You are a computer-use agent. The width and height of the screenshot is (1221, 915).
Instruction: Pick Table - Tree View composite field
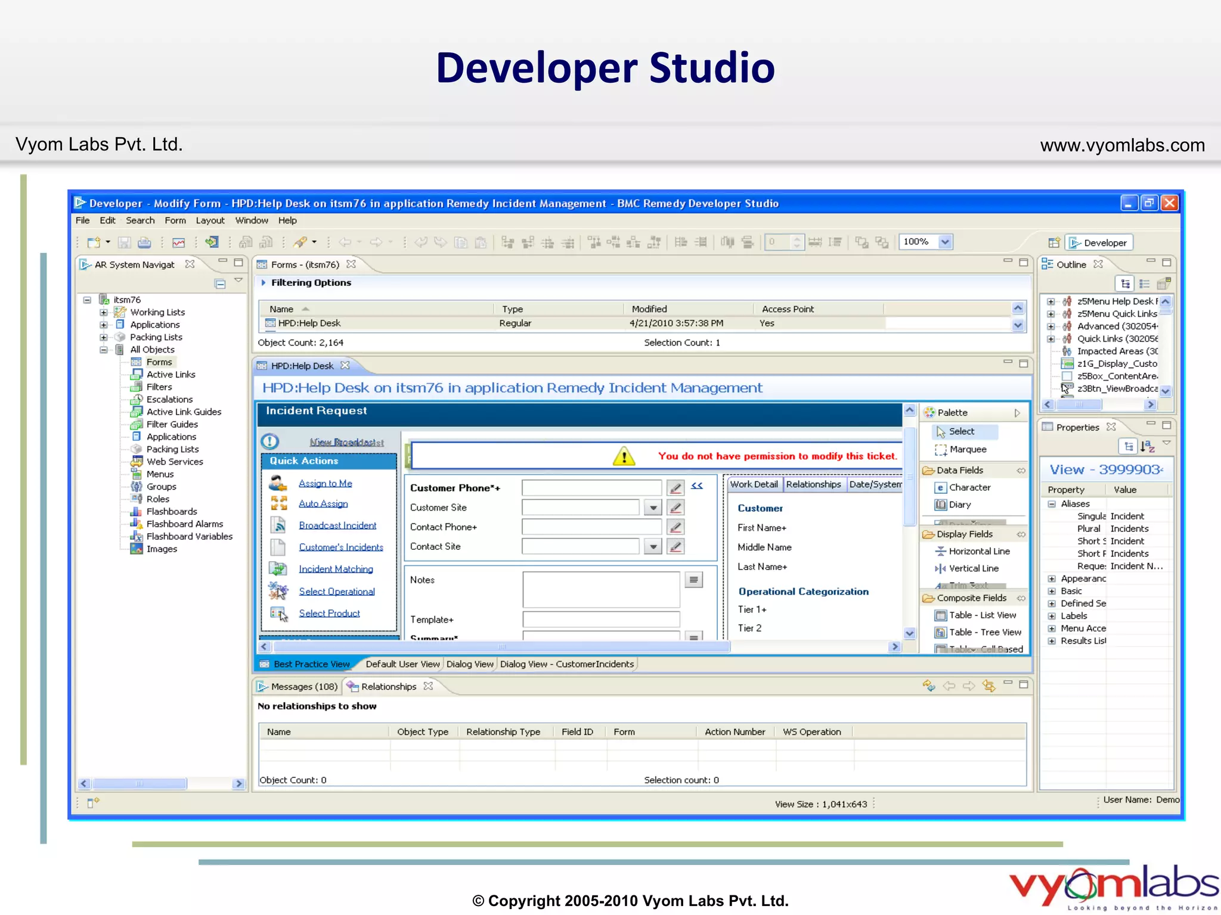point(978,632)
